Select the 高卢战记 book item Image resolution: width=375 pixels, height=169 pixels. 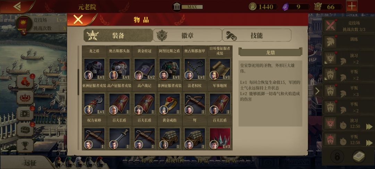[x=144, y=70]
